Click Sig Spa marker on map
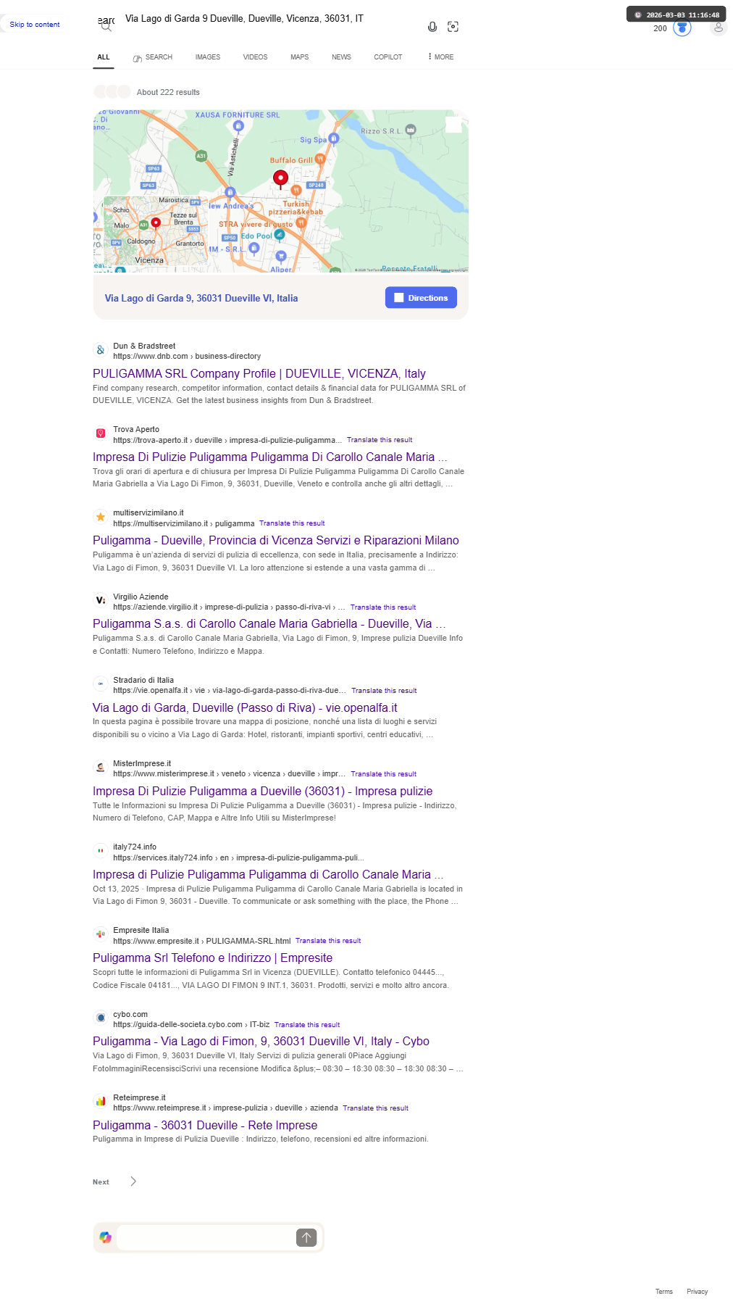This screenshot has height=1304, width=733. click(x=334, y=138)
